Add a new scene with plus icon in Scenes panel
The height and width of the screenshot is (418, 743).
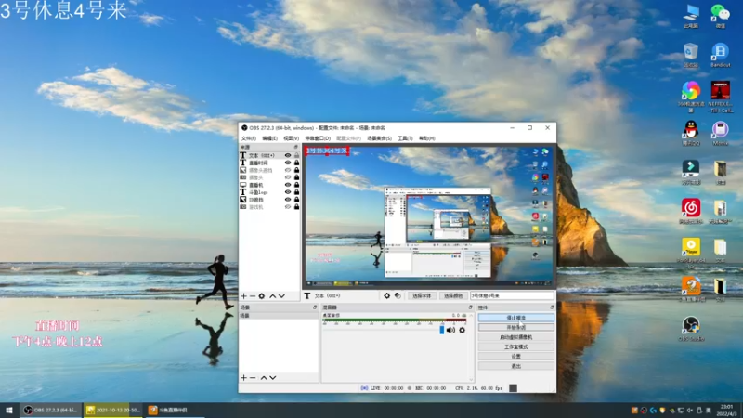click(x=243, y=378)
